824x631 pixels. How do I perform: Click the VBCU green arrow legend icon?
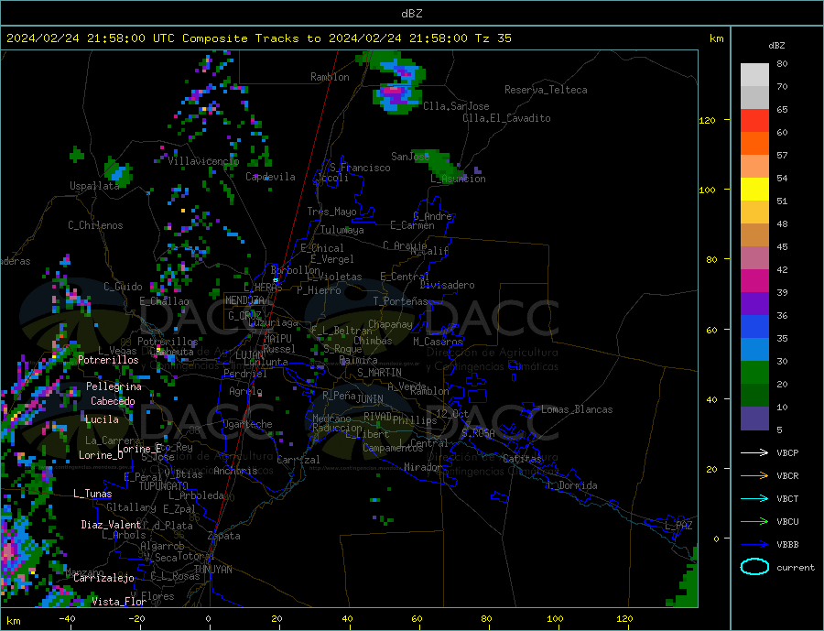coord(754,522)
